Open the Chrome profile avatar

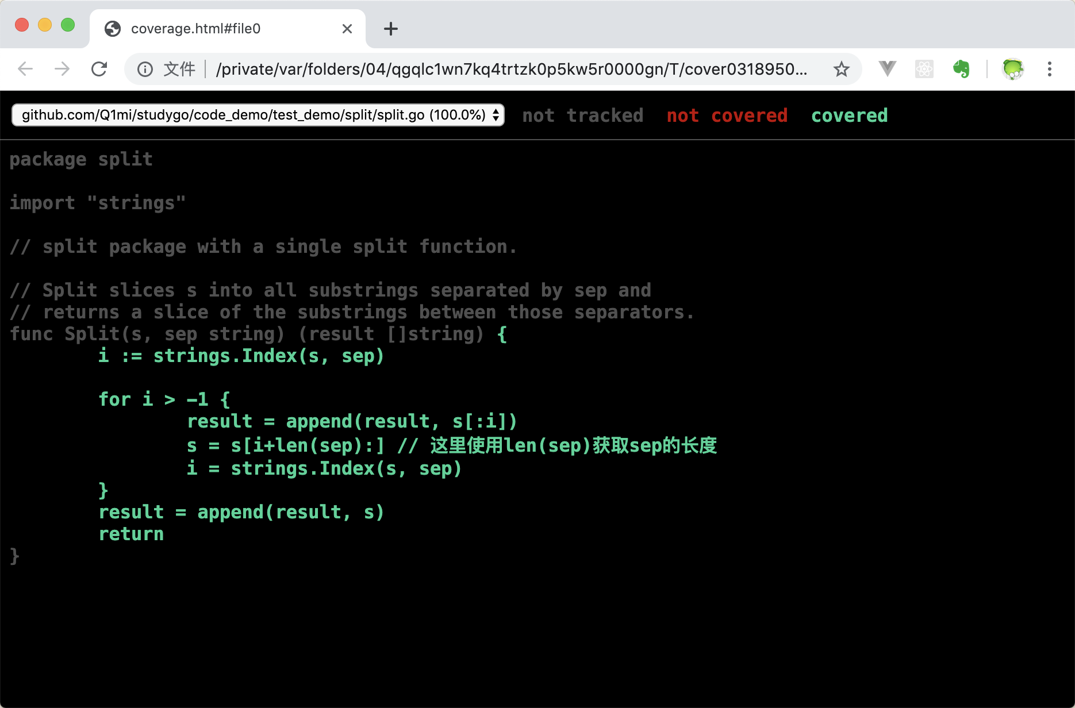point(1012,69)
